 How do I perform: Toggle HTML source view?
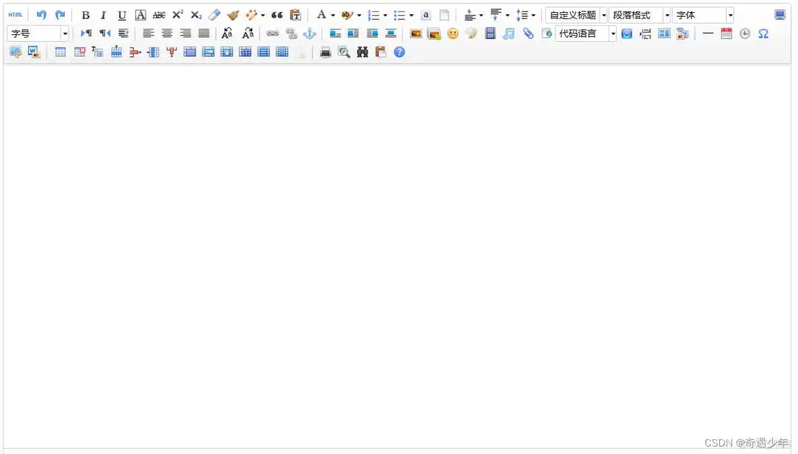pos(15,15)
